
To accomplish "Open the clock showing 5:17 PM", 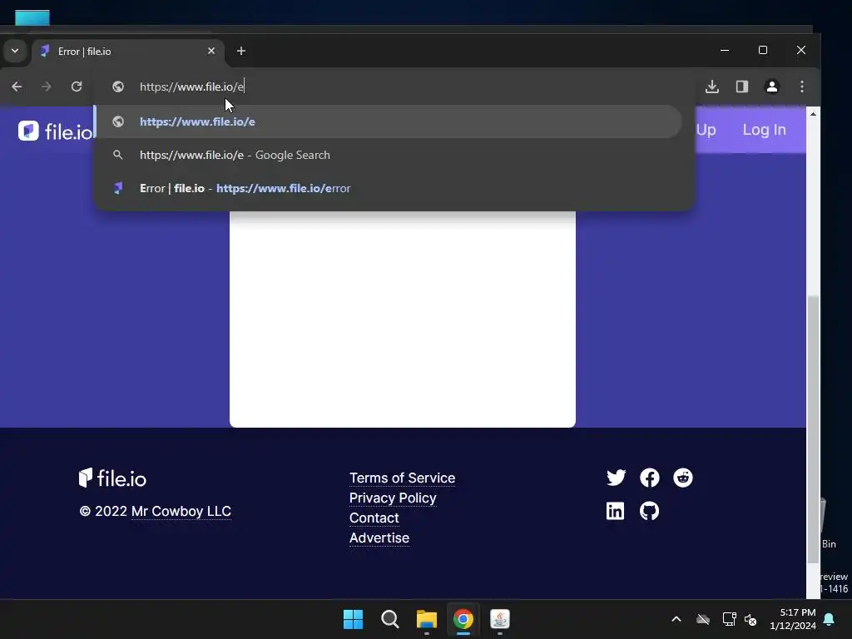I will [x=793, y=619].
